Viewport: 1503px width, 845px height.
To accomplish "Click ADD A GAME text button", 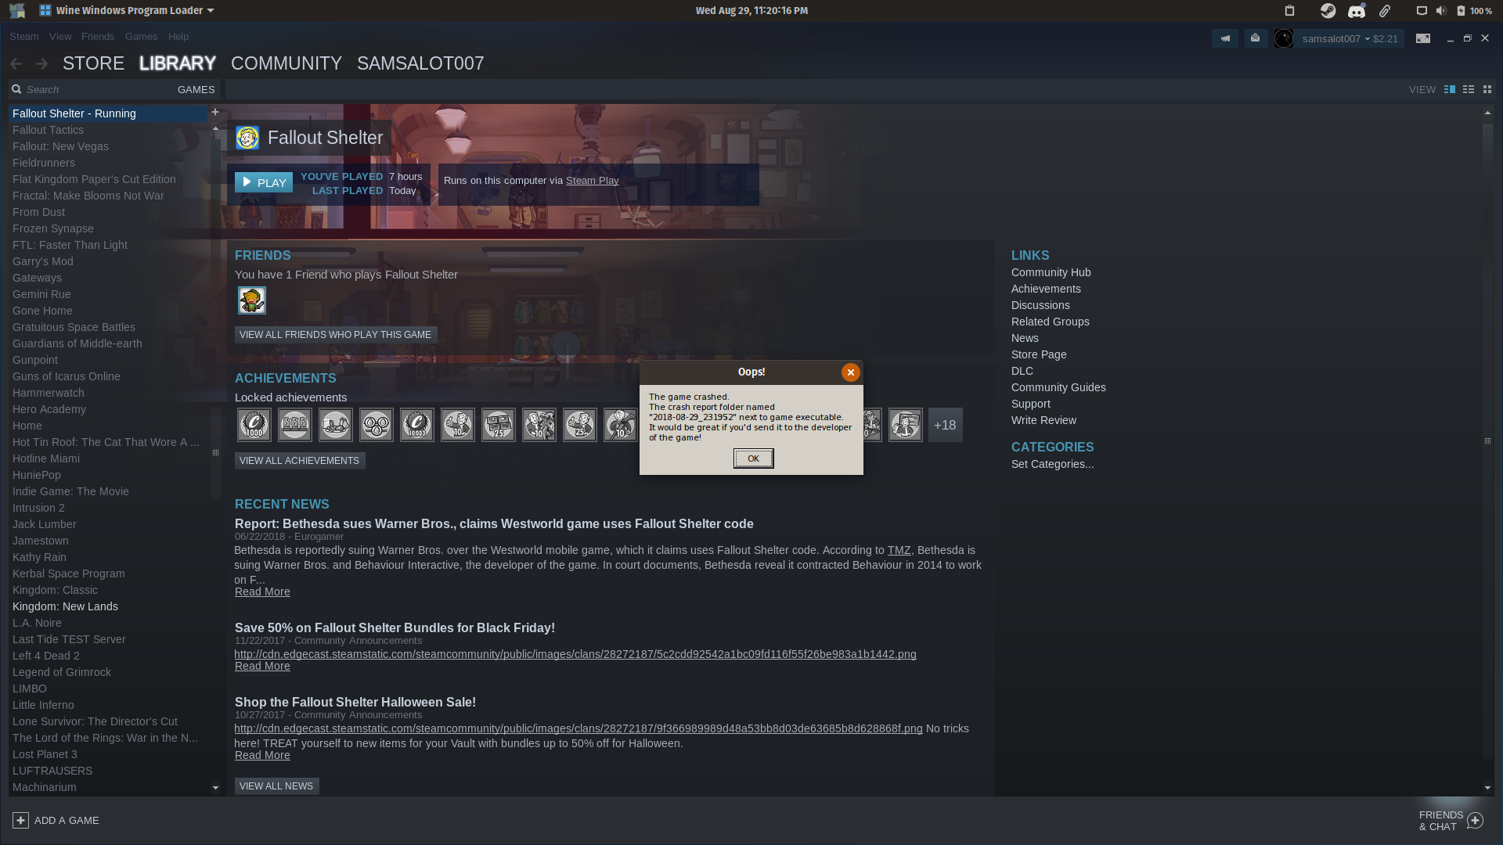I will [67, 820].
